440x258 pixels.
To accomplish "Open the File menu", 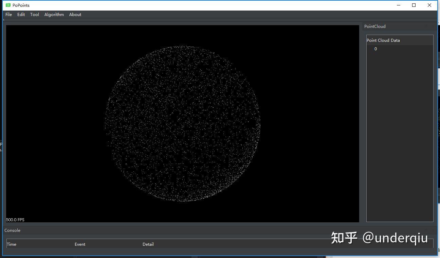I will (x=8, y=14).
